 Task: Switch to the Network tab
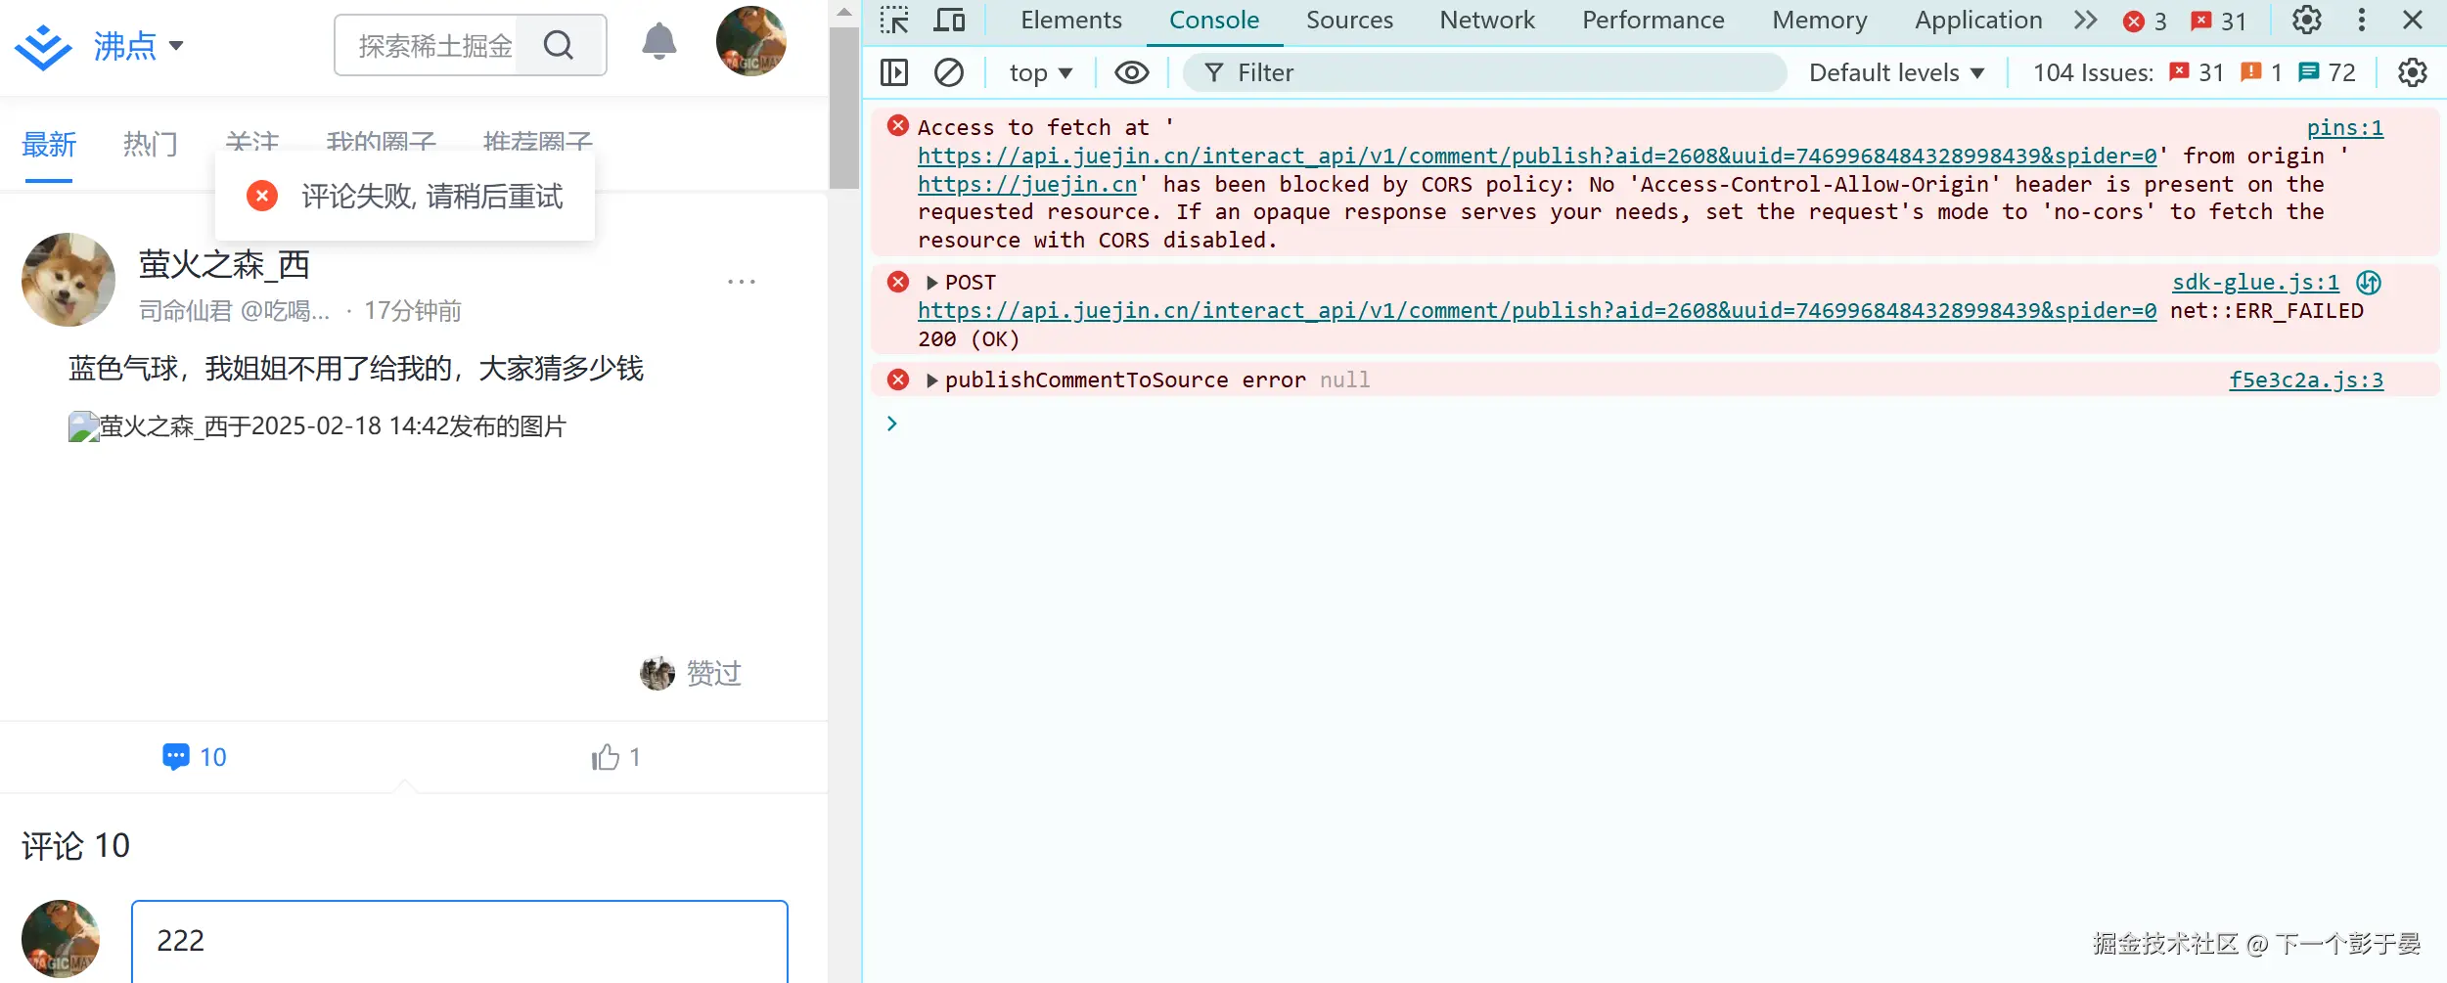1486,21
